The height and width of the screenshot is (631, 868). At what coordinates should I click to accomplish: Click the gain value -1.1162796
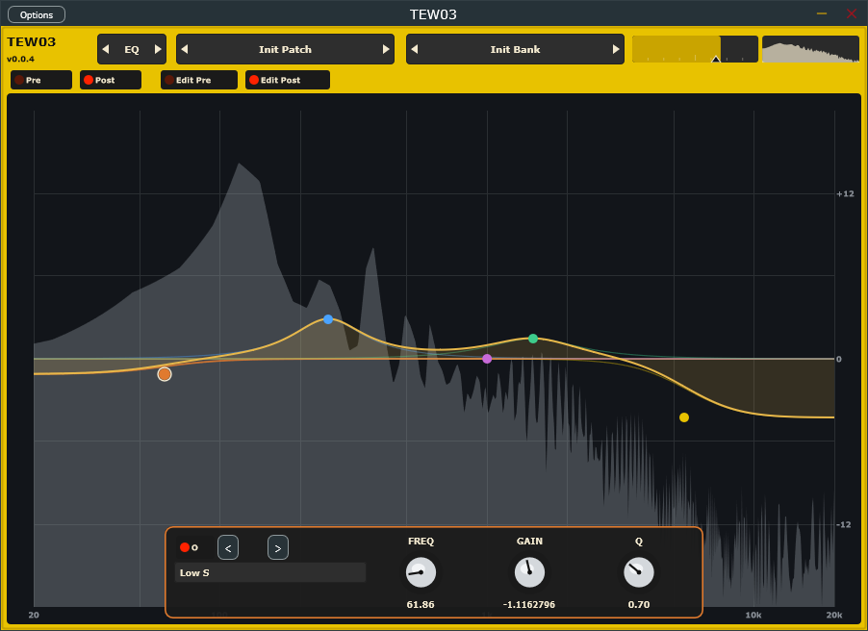coord(529,604)
